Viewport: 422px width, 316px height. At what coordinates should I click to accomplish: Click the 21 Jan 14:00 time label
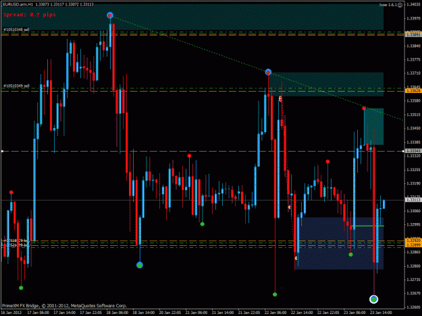tap(222, 313)
